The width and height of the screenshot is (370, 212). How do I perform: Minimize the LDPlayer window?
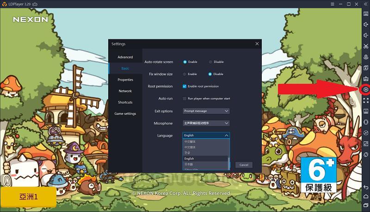340,4
